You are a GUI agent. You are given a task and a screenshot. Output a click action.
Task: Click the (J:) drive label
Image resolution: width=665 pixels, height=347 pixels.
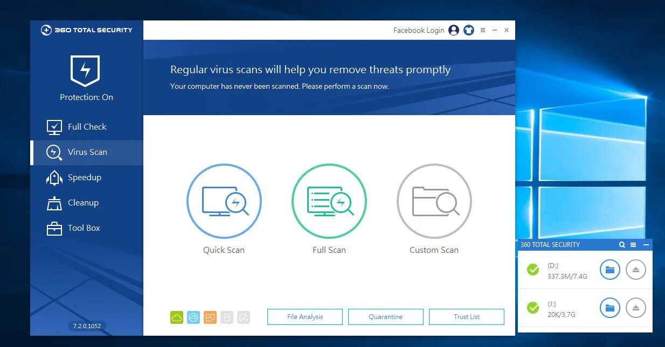tap(552, 304)
